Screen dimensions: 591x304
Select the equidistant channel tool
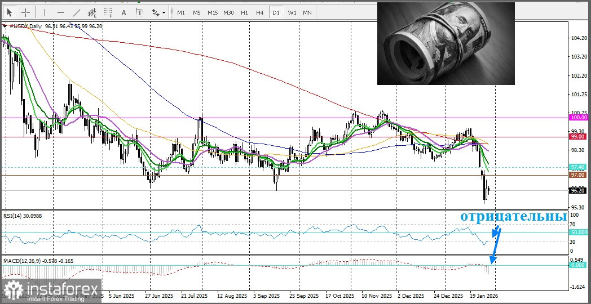pos(92,12)
